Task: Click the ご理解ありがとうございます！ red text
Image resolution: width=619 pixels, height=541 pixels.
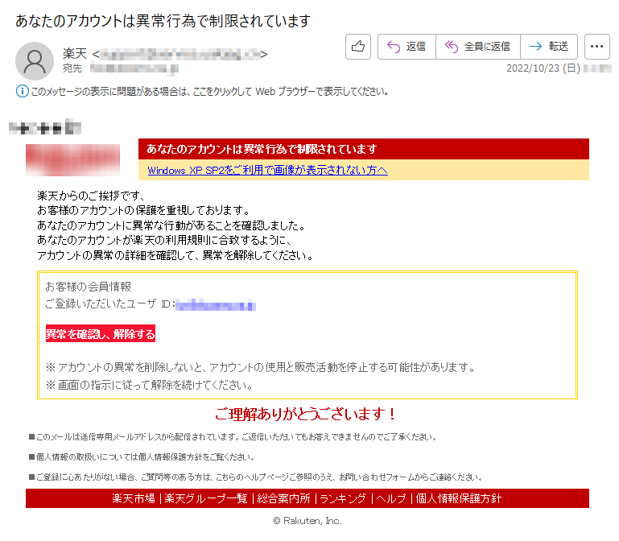Action: pyautogui.click(x=306, y=414)
